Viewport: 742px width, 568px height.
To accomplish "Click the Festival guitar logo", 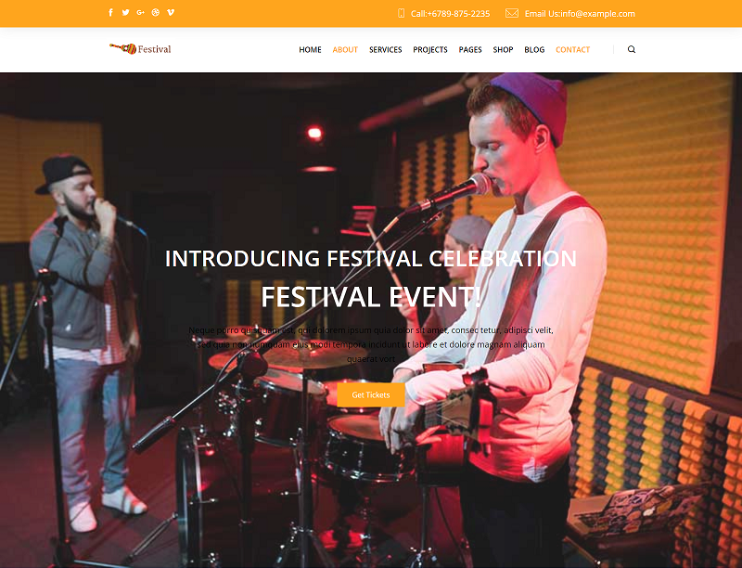I will click(140, 49).
